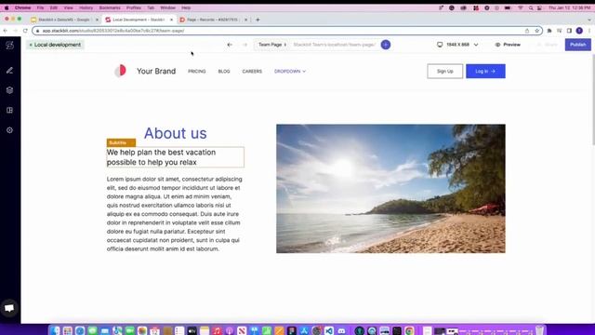This screenshot has height=335, width=595.
Task: Click the page vertical scrollbar
Action: (593, 99)
